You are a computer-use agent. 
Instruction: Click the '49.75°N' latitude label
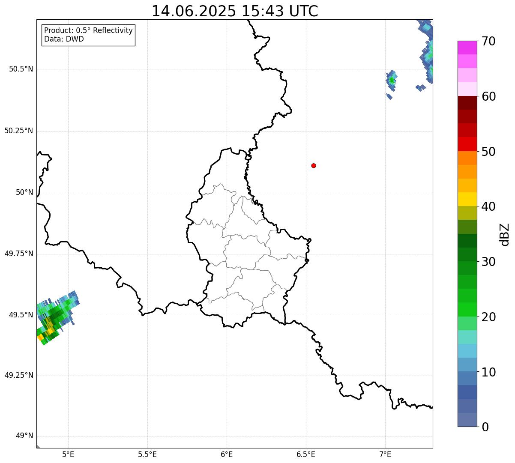[19, 254]
